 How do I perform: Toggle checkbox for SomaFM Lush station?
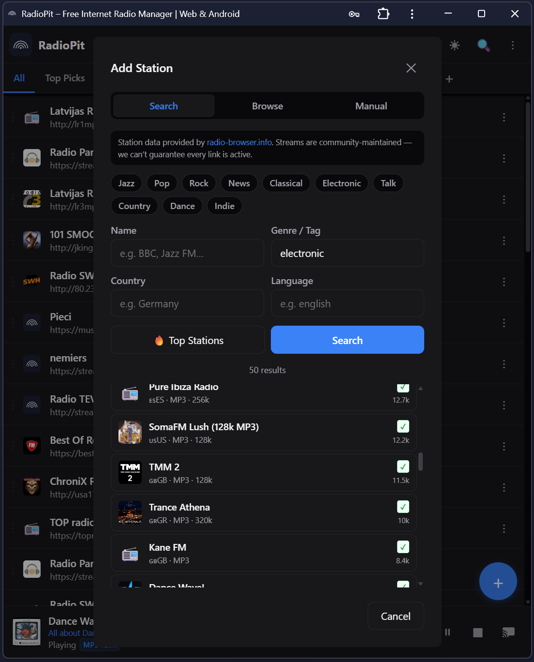(403, 426)
